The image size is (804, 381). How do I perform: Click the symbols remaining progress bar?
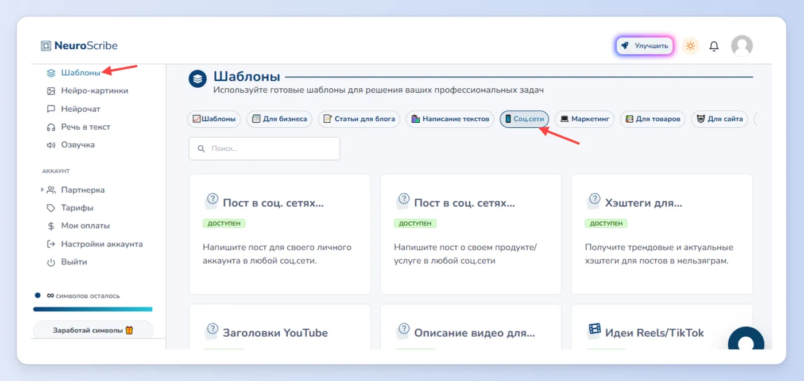tap(92, 309)
